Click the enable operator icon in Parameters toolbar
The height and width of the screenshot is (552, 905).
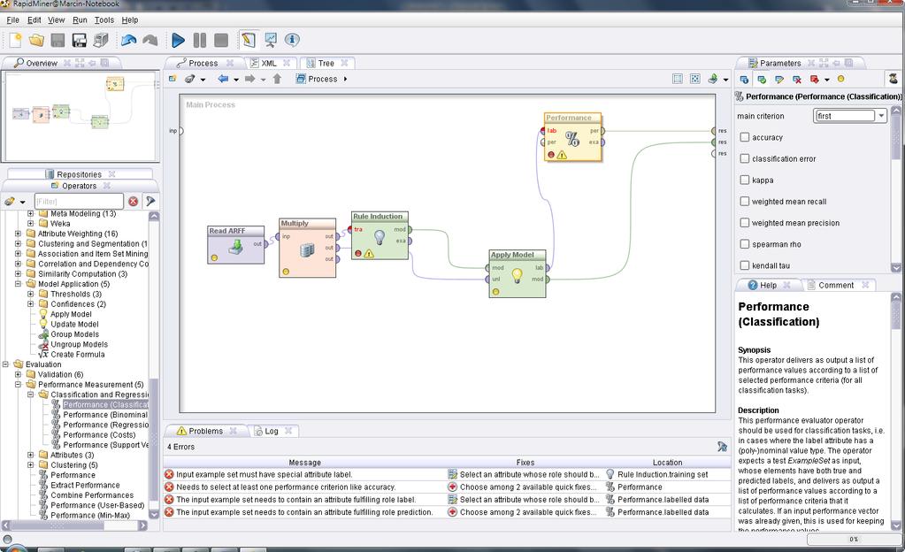(x=762, y=79)
